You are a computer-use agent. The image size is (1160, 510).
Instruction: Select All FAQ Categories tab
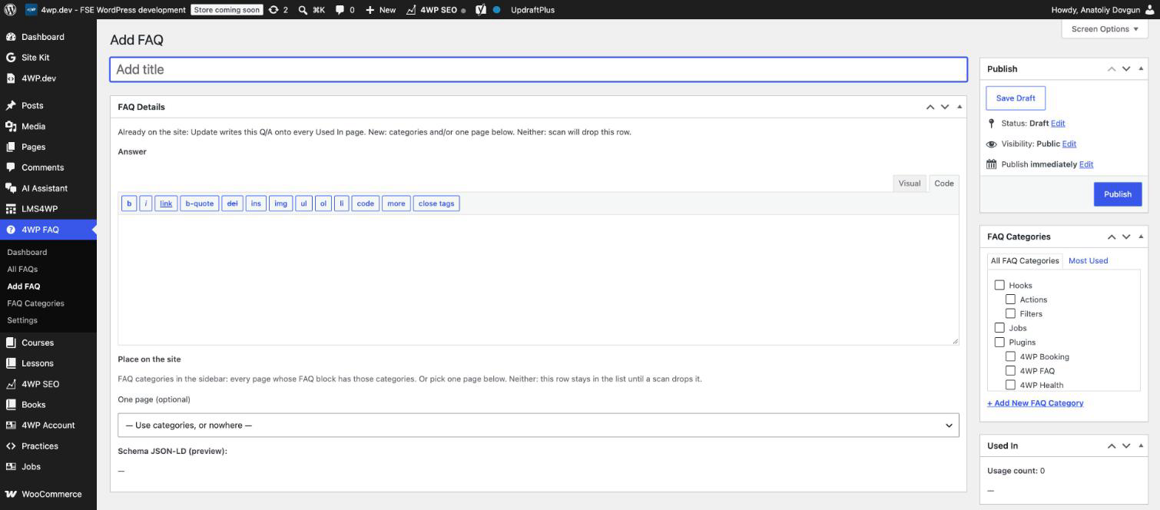point(1025,260)
